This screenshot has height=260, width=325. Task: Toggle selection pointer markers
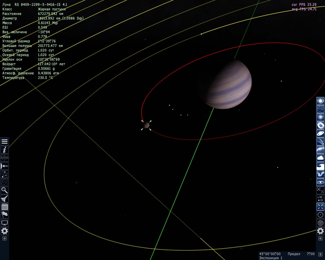320,206
